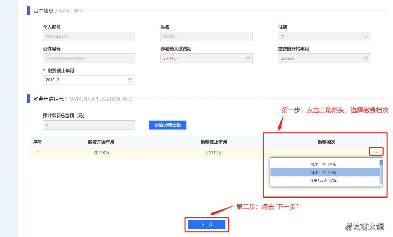Click the 缴费截止年月 column header
The image size is (393, 237).
[x=214, y=142]
